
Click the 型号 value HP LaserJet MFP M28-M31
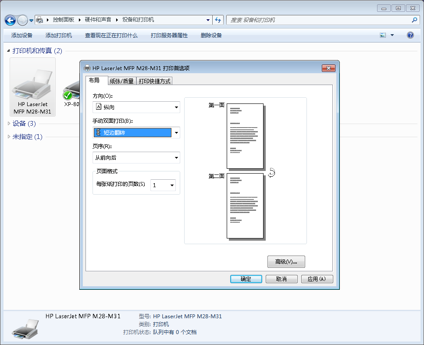187,317
